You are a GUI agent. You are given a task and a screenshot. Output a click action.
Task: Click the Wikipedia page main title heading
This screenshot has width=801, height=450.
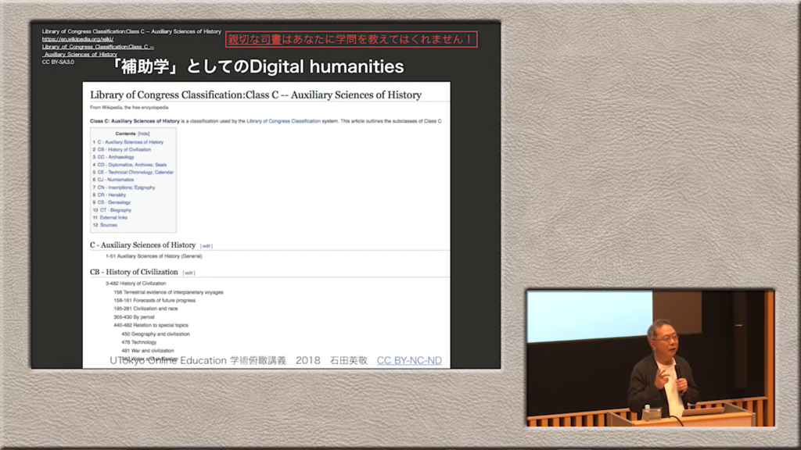coord(256,95)
